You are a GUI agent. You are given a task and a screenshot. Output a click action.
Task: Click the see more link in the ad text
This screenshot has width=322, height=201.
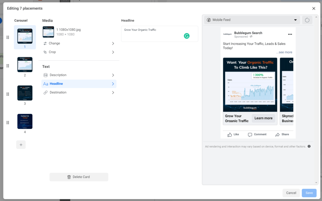coord(284,52)
